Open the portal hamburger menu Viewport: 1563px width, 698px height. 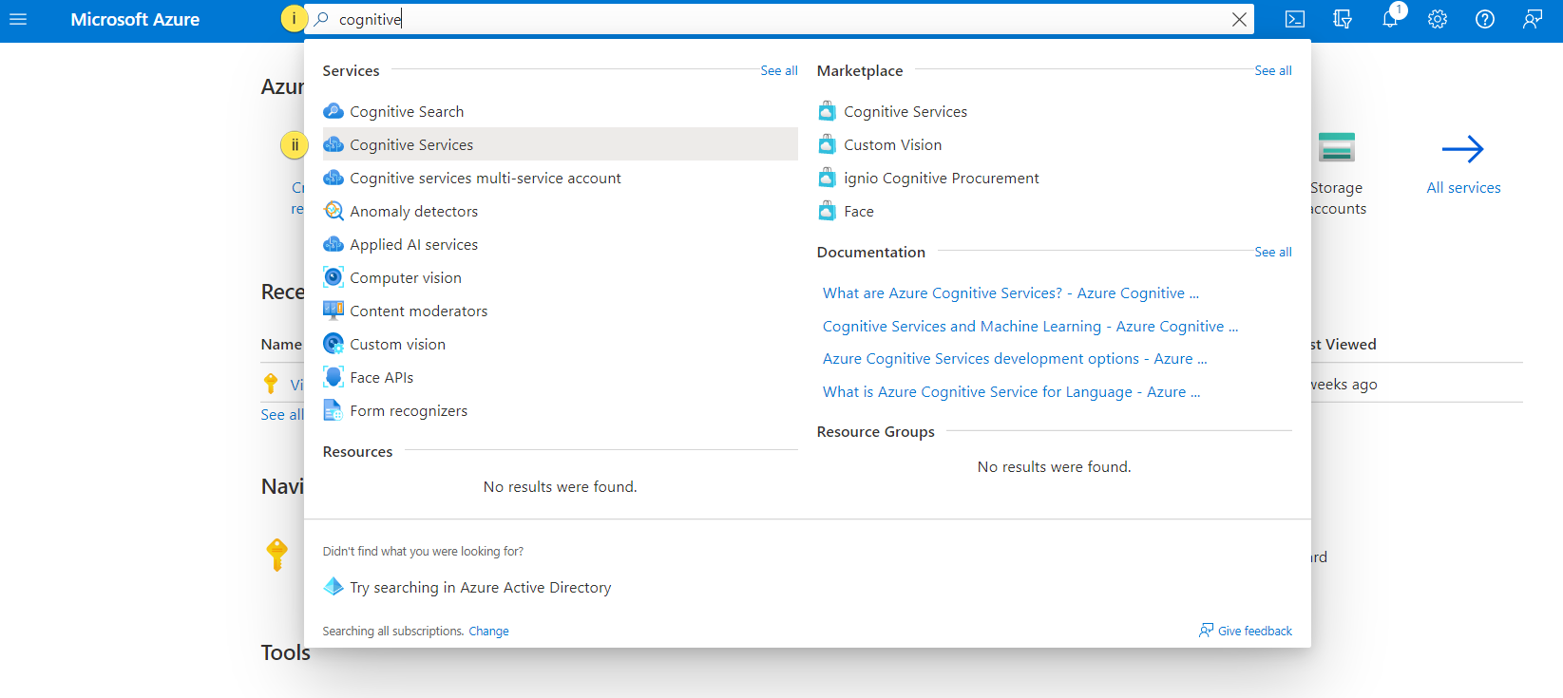click(x=18, y=19)
